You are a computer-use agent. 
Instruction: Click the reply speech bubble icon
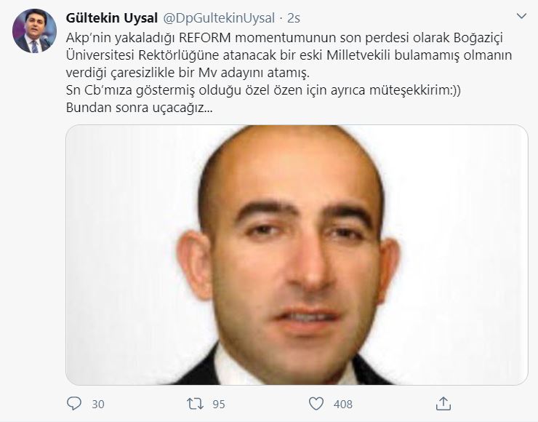point(73,404)
